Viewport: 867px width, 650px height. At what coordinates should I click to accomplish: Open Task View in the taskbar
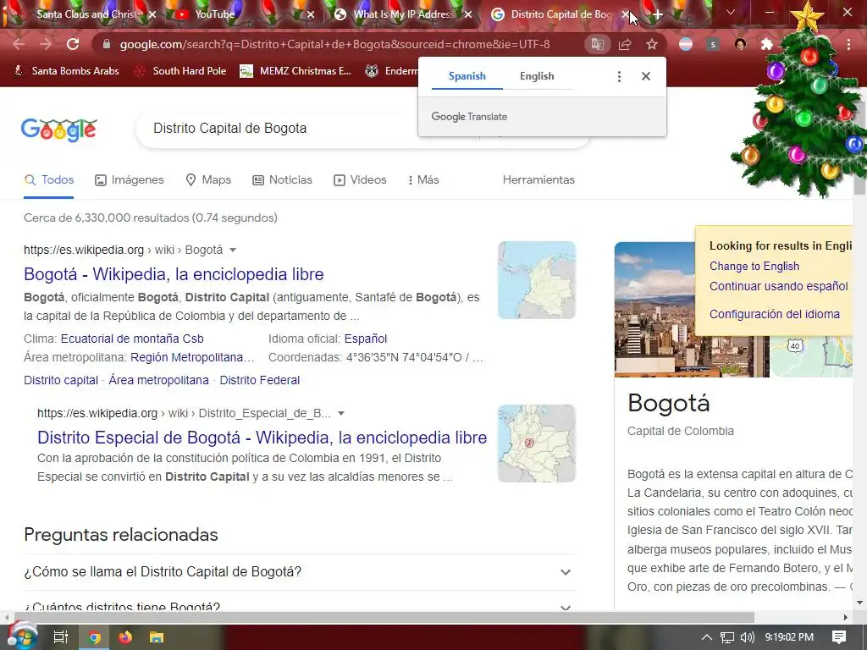(x=61, y=637)
